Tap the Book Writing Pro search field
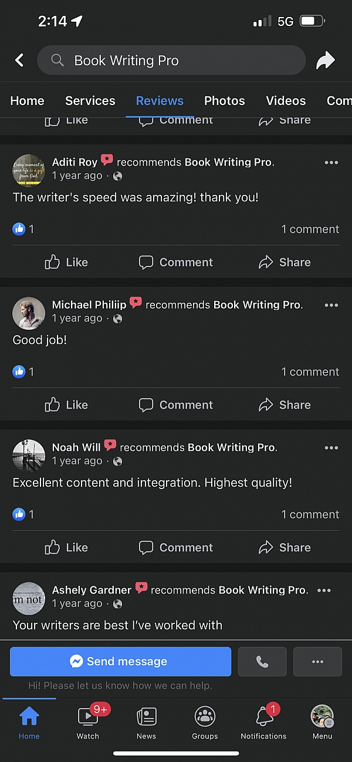Viewport: 352px width, 762px height. (171, 60)
